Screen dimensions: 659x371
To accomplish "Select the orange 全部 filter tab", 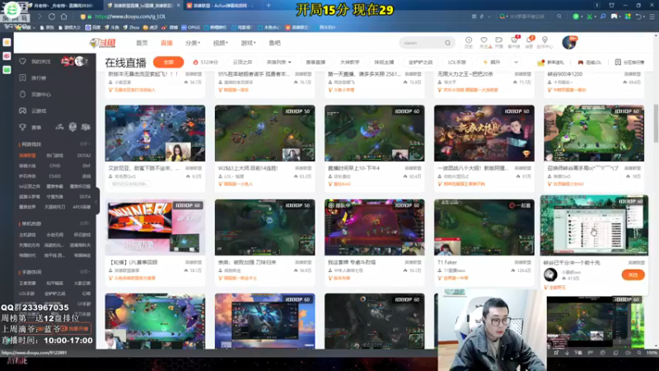I will pyautogui.click(x=168, y=63).
